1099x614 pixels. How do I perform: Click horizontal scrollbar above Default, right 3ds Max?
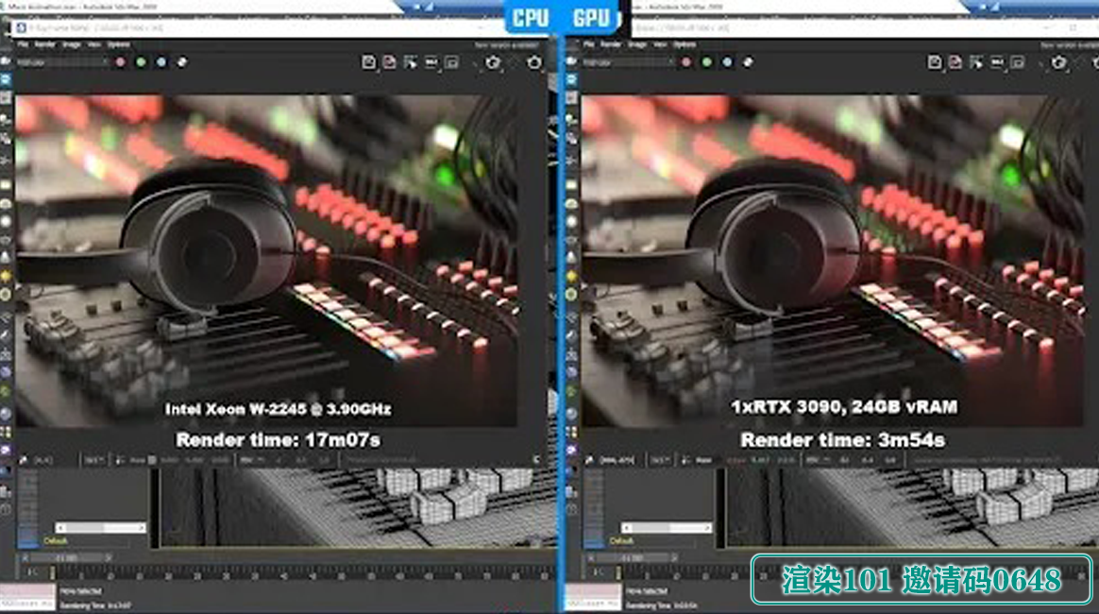[667, 528]
